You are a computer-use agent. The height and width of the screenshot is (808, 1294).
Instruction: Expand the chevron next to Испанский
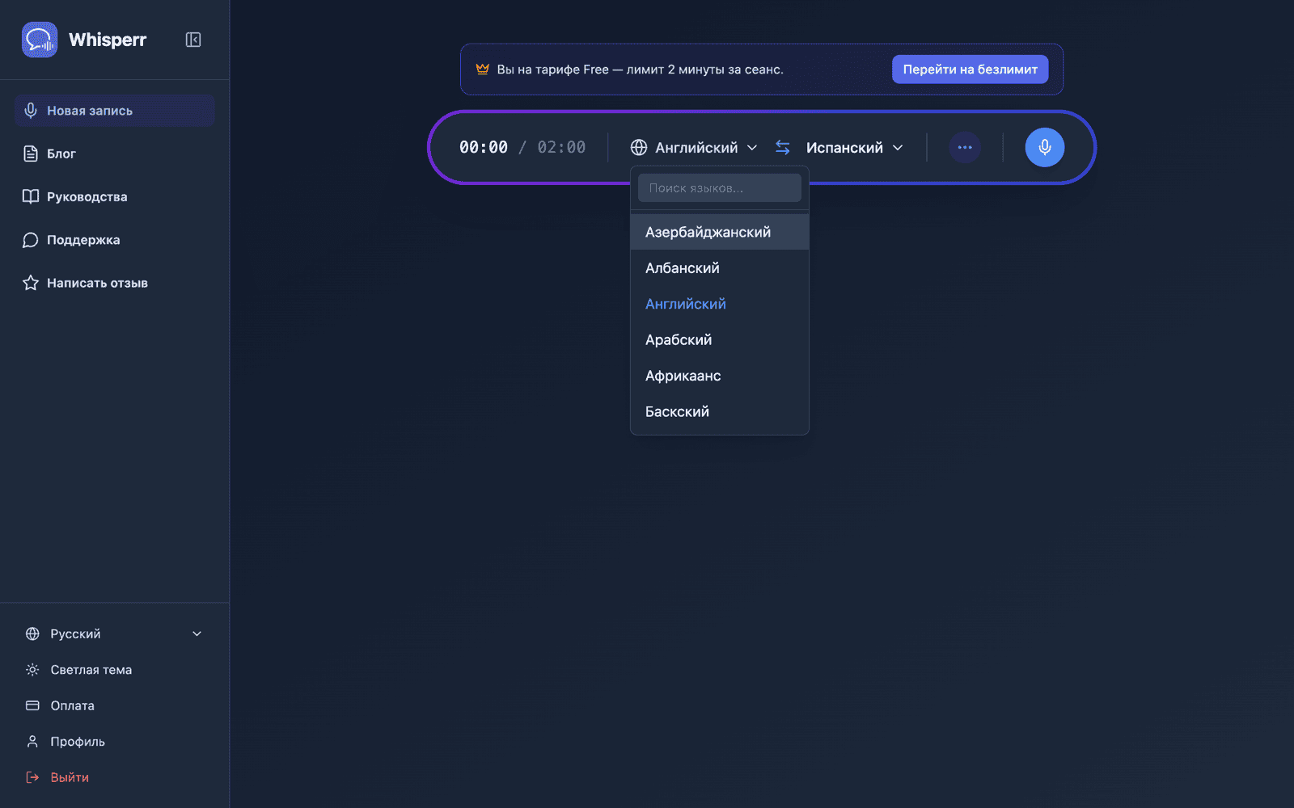[x=898, y=148]
